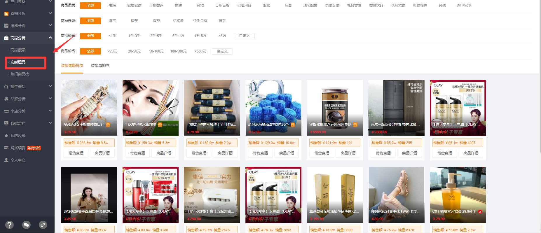Open 真姐家2021夏季休闲果冻老爹鞋 thumbnail
Viewport: 541px width, 233px height.
(396, 195)
